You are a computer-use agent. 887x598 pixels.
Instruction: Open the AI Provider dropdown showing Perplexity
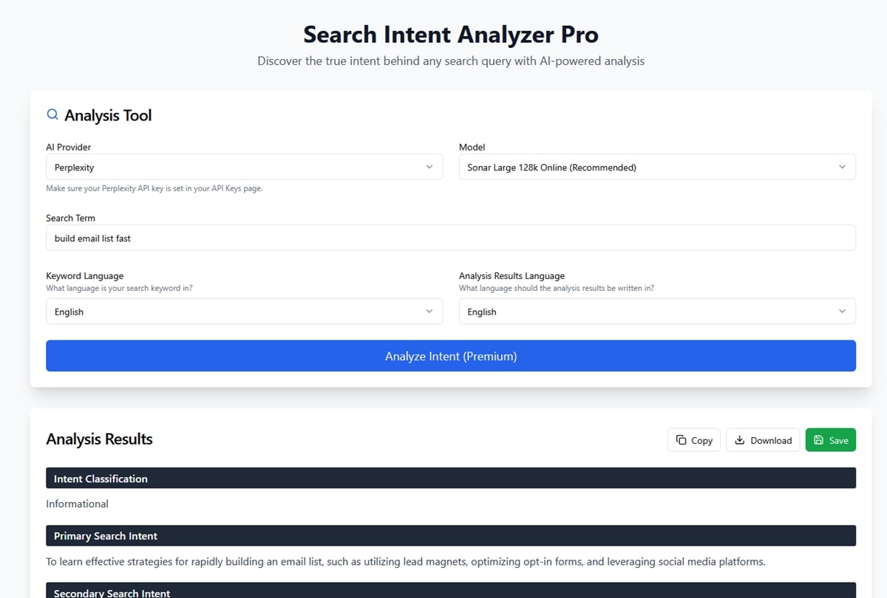coord(244,167)
